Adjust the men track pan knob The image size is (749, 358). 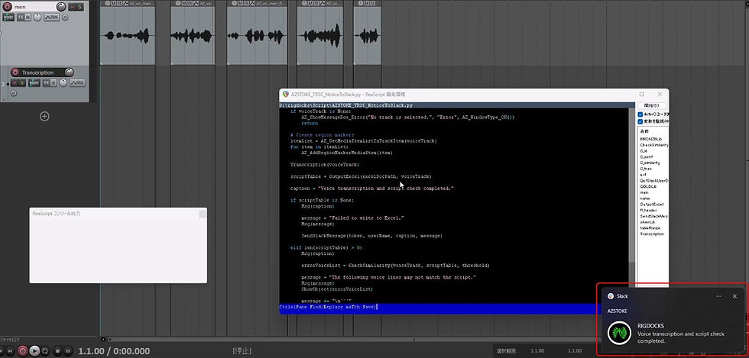(x=37, y=17)
